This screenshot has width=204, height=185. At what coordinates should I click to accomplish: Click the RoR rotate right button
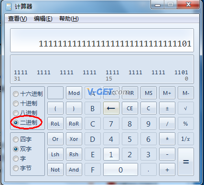pyautogui.click(x=74, y=124)
